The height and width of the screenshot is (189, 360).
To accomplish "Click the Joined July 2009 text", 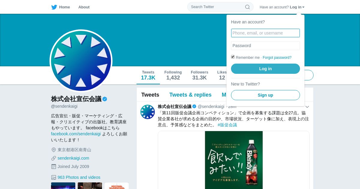I will coord(73,166).
